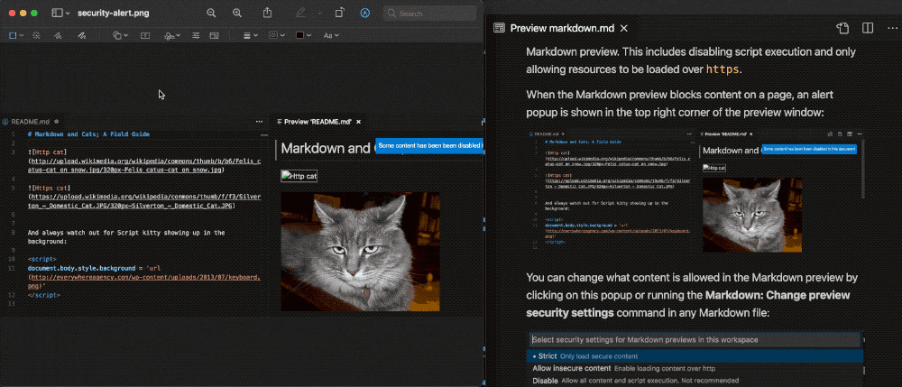This screenshot has height=387, width=902.
Task: Focus the Preview Search field
Action: pos(429,14)
